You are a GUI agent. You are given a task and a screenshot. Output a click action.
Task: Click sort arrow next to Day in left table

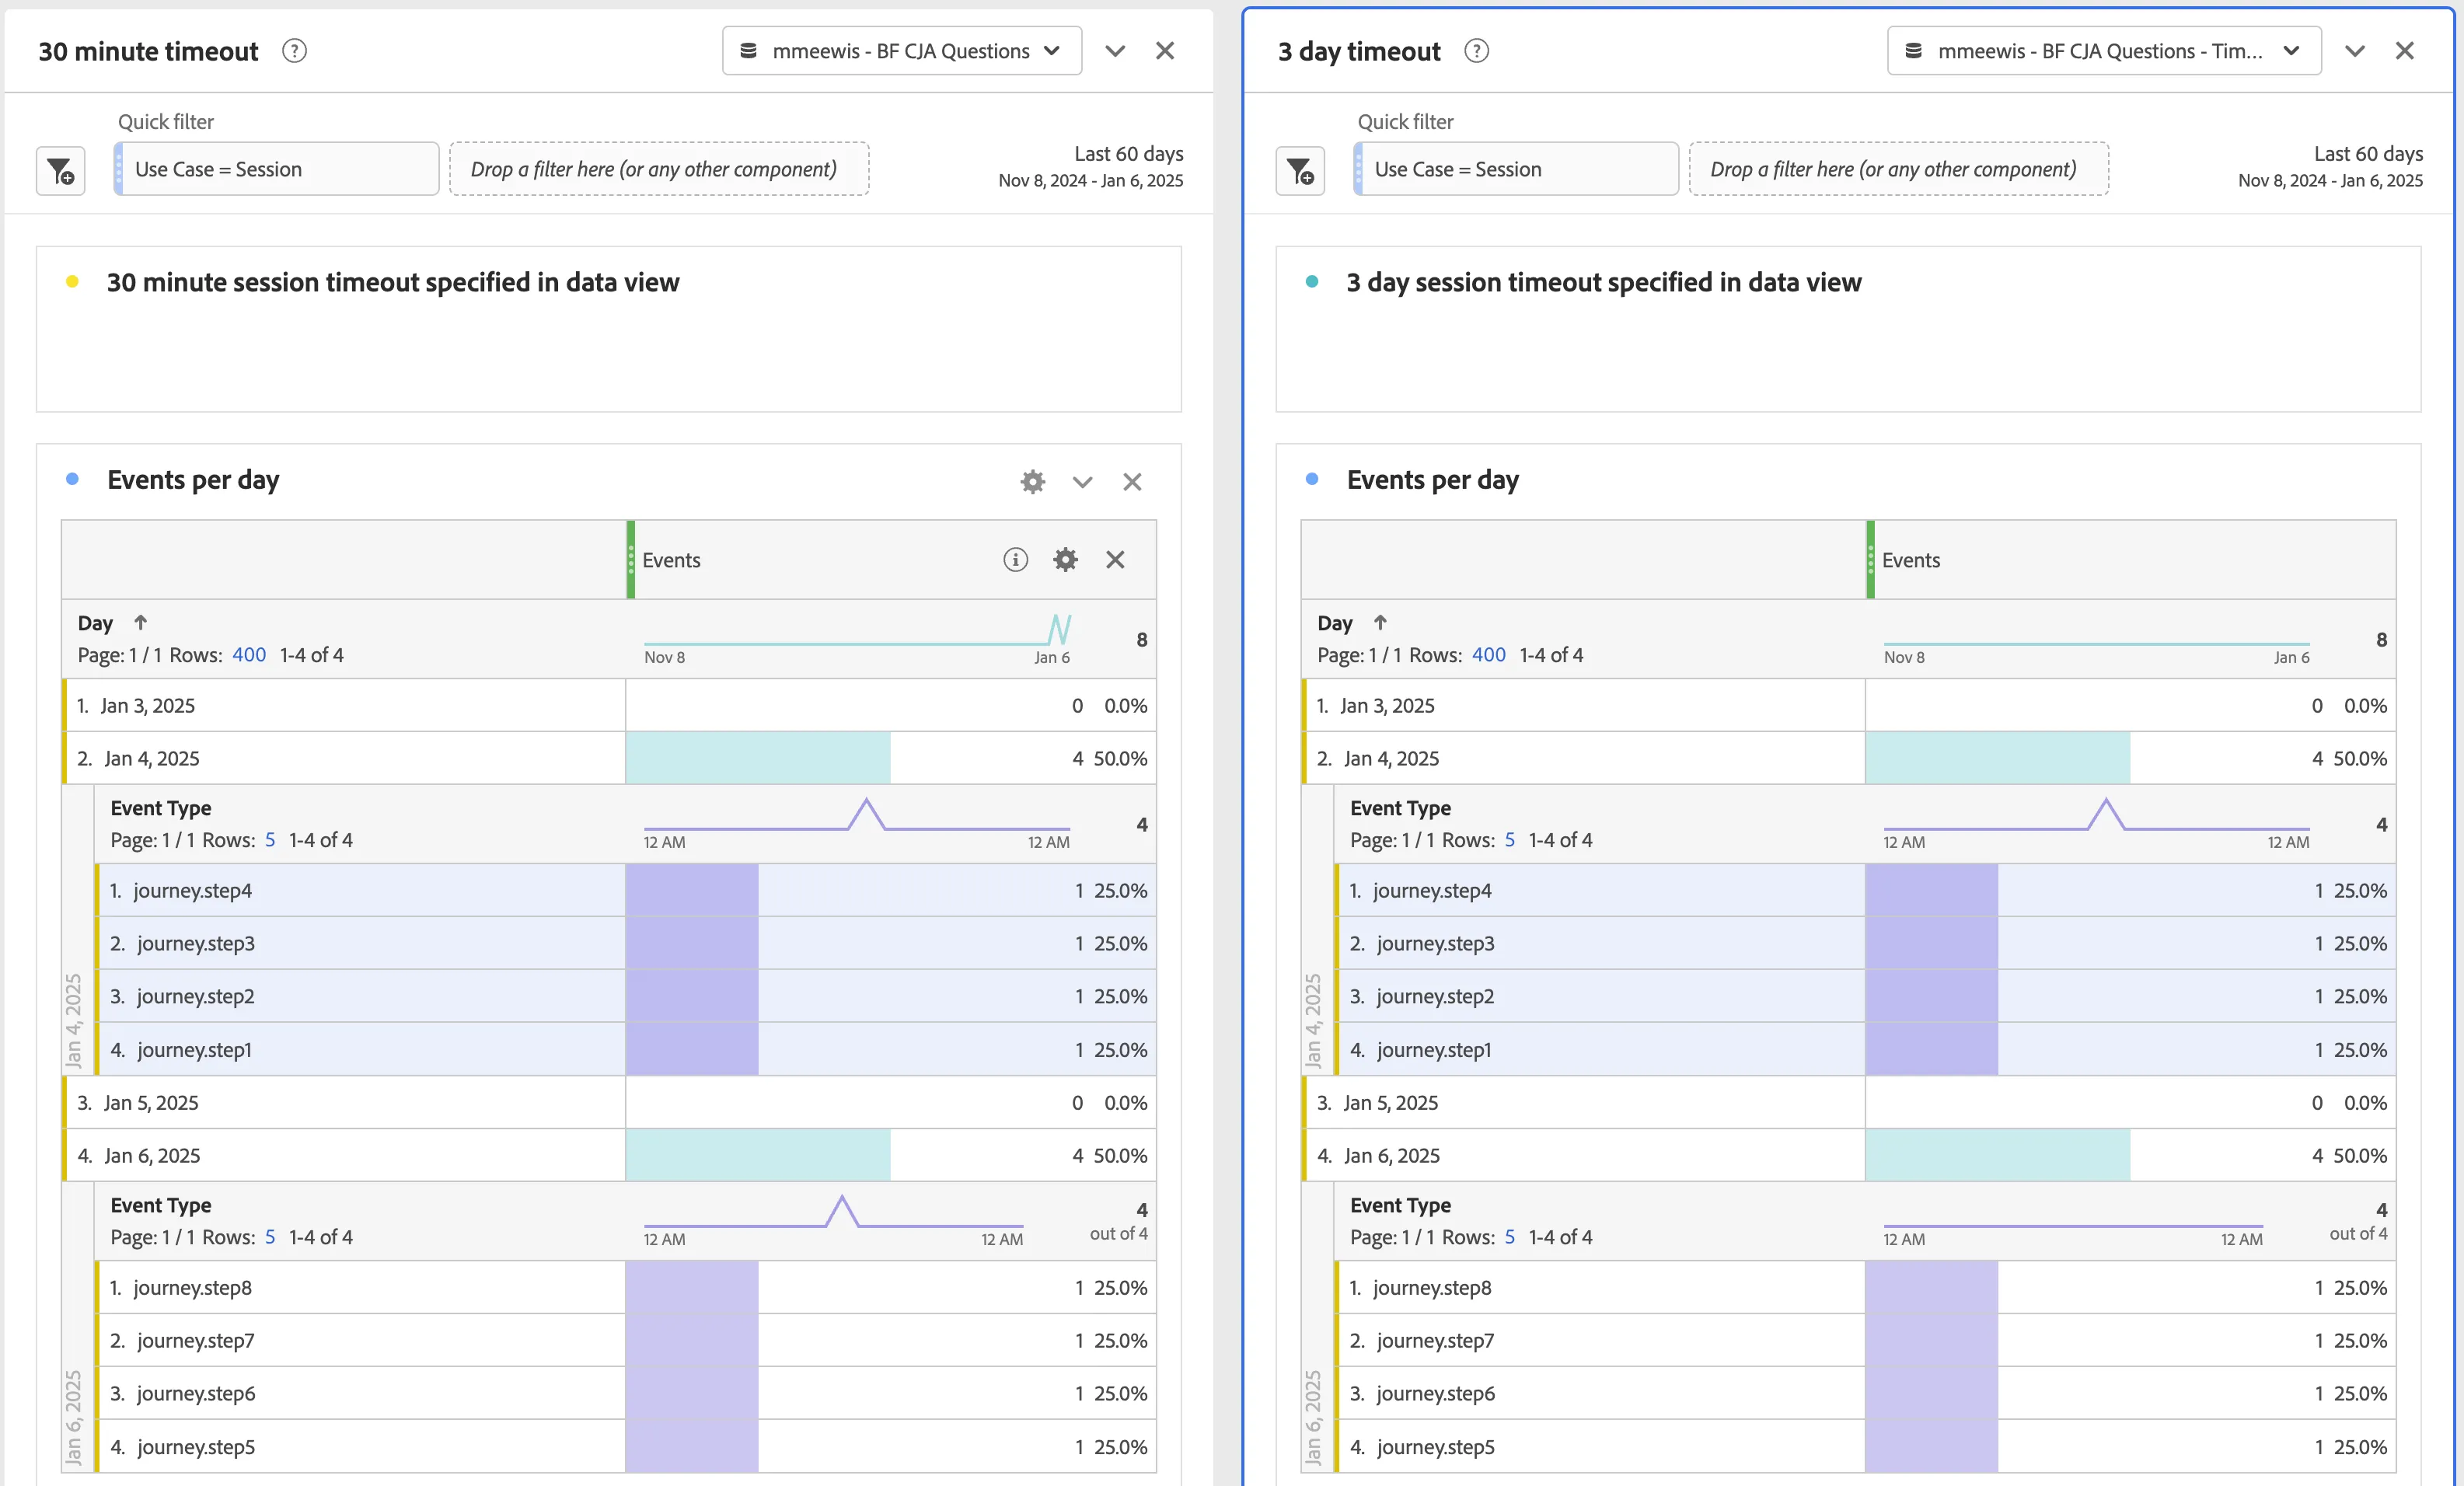[141, 622]
